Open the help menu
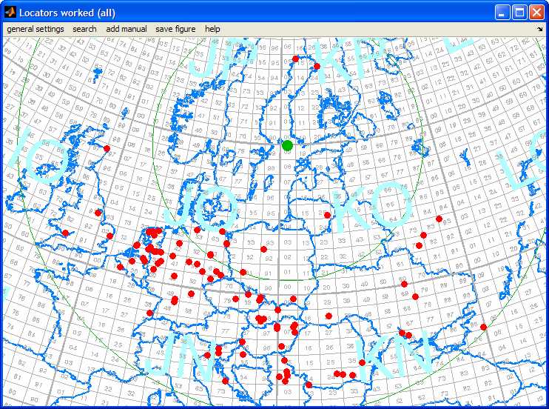Screen dimensions: 549x409 [212, 29]
